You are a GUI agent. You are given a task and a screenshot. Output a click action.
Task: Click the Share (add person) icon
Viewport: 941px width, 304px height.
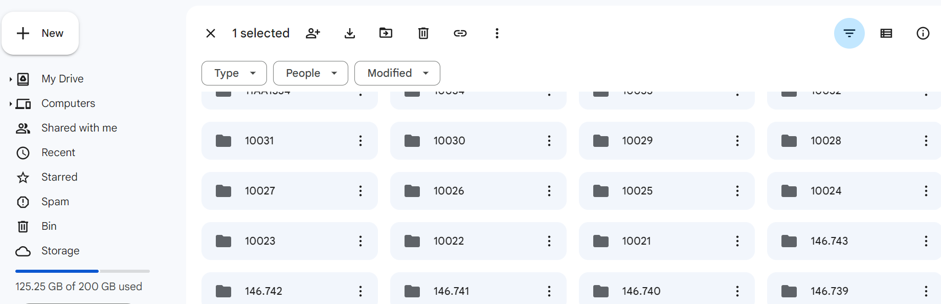pyautogui.click(x=312, y=33)
